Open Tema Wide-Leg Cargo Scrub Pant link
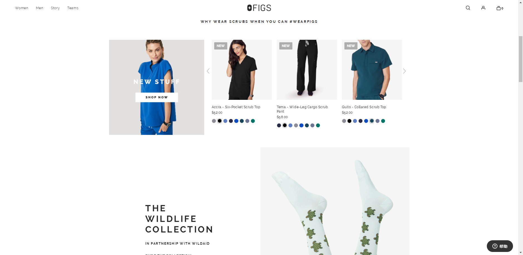Viewport: 523px width, 255px height. pos(302,109)
